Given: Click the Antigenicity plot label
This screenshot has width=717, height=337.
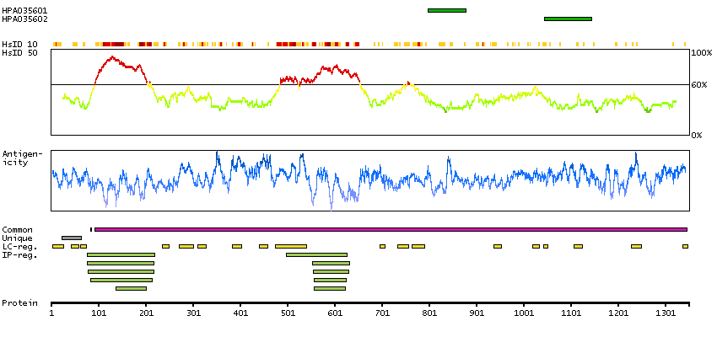Looking at the screenshot, I should (19, 158).
